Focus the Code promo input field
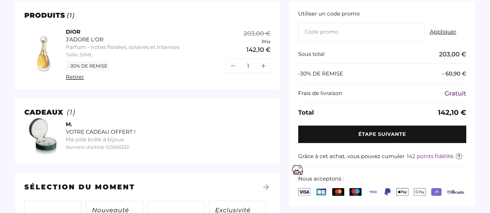This screenshot has width=490, height=213. pyautogui.click(x=361, y=32)
